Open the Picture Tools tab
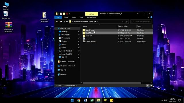 (91, 17)
